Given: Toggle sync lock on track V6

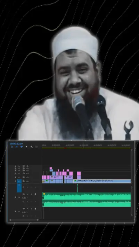Looking at the screenshot, I should [x=24, y=166].
